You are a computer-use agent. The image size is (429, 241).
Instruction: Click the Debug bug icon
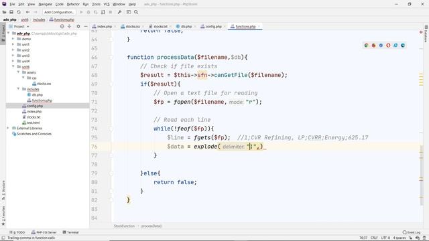tap(88, 12)
